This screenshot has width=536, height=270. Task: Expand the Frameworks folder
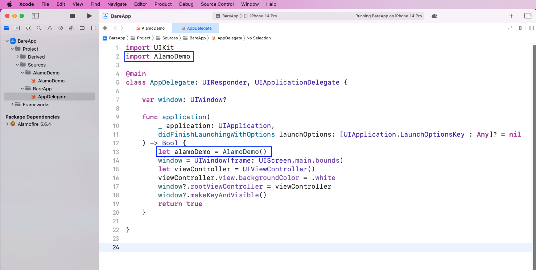[12, 104]
